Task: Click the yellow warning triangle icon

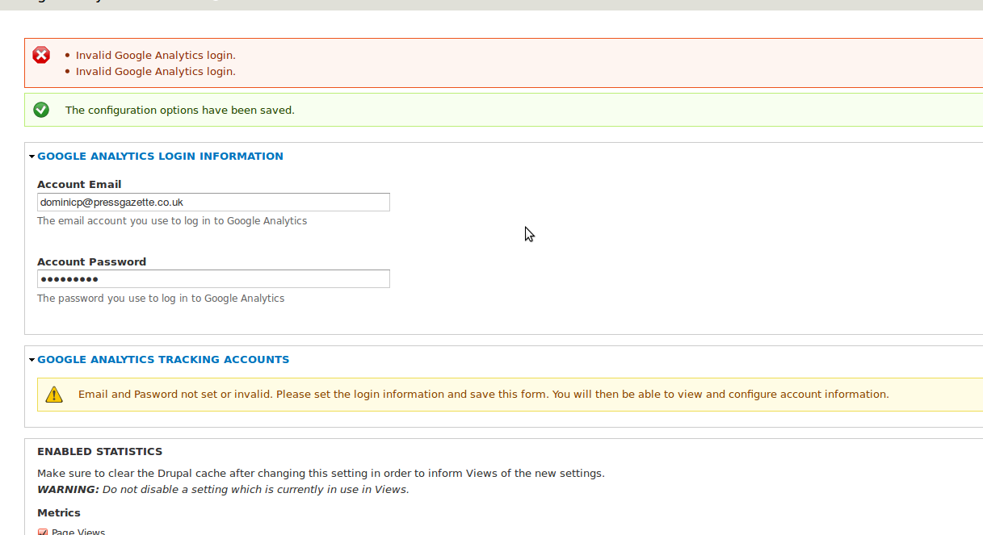Action: tap(54, 395)
